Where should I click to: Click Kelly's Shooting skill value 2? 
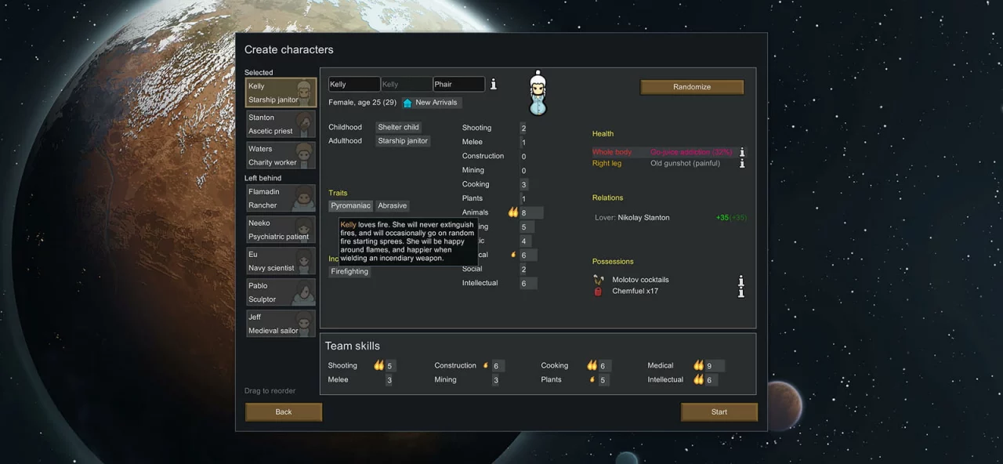click(523, 129)
